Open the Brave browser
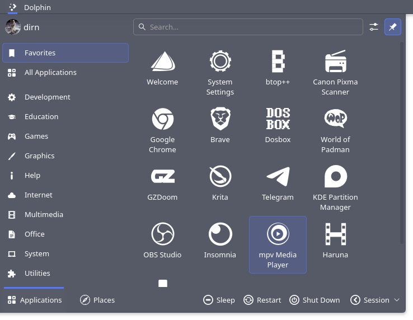The image size is (413, 320). click(220, 124)
